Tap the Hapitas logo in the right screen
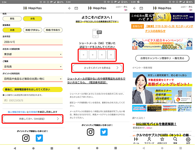Viewport: 195px width, 152px height. pyautogui.click(x=162, y=8)
